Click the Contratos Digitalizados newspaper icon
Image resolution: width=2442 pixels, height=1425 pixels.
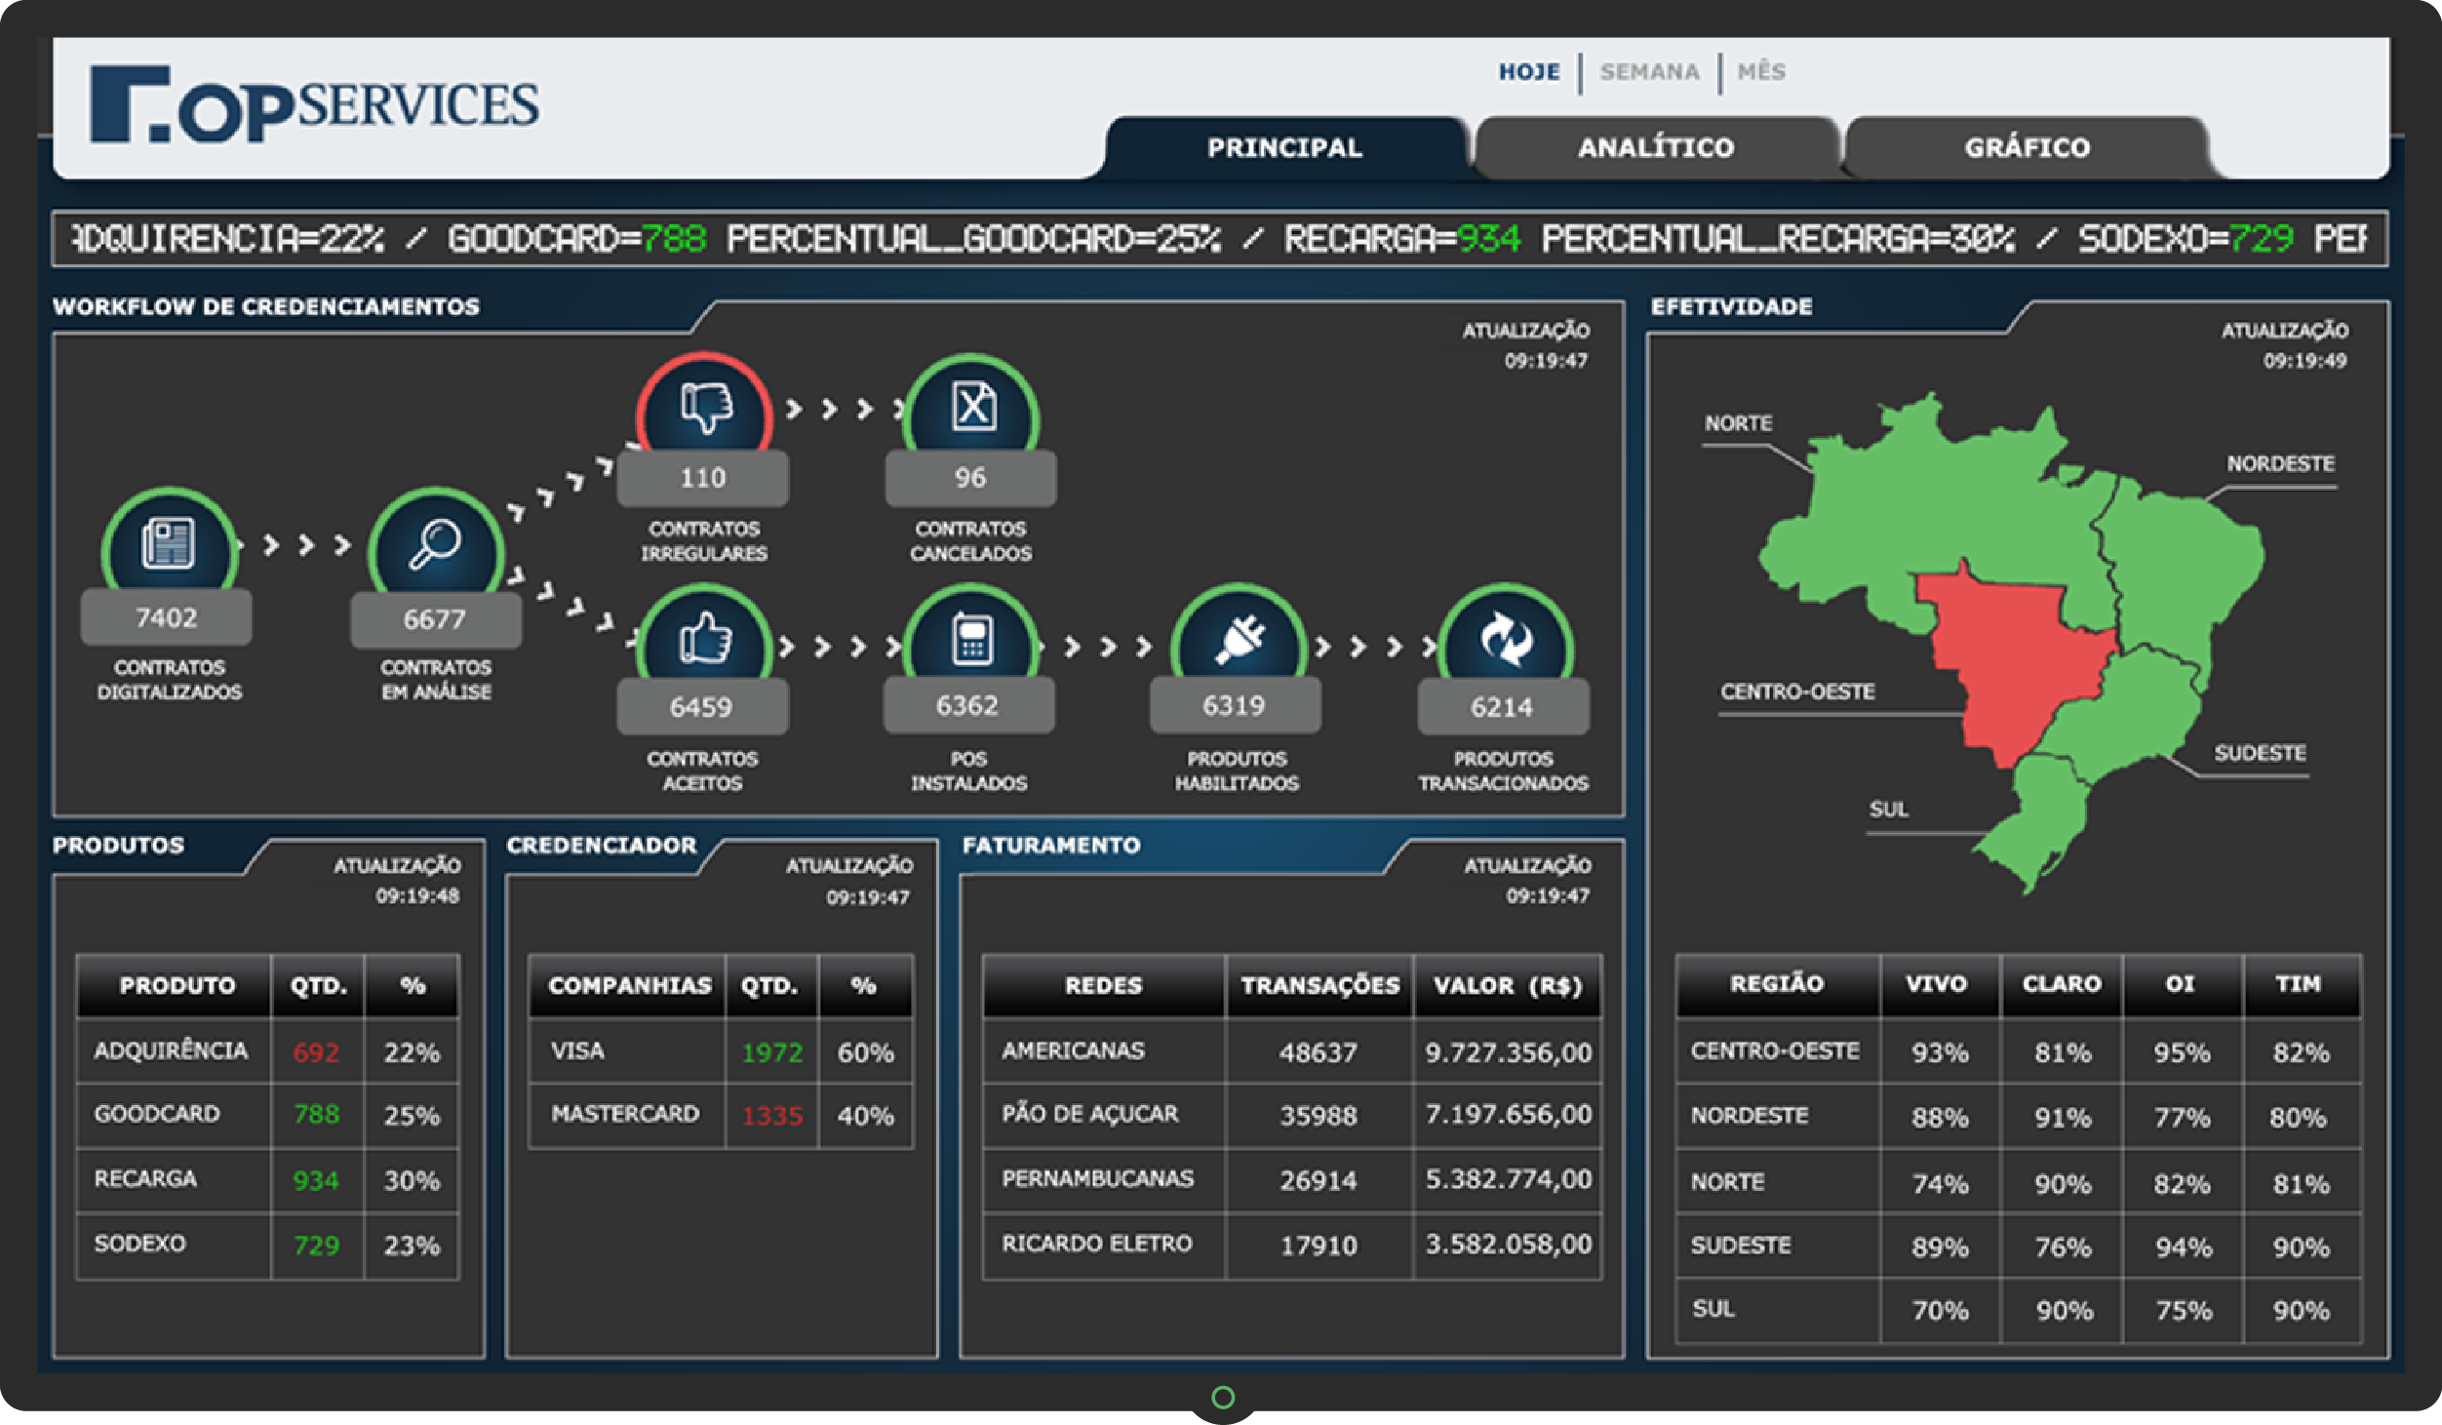(x=168, y=542)
